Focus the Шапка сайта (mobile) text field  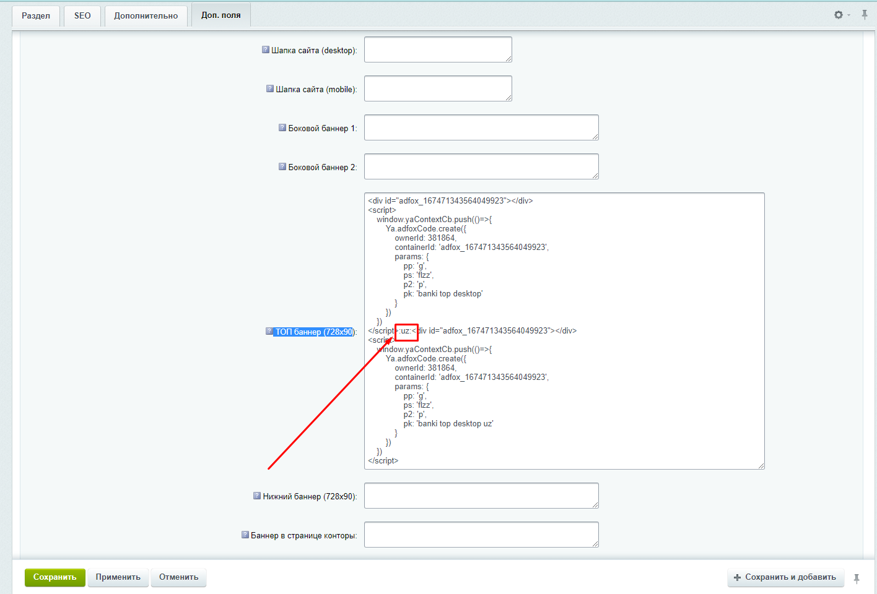click(438, 88)
